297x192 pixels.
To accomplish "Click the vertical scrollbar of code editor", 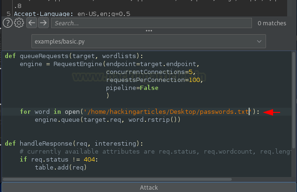I will [294, 100].
